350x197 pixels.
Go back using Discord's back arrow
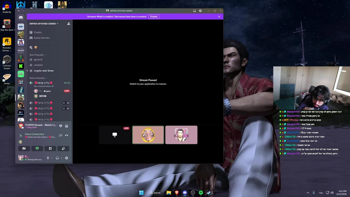19,11
